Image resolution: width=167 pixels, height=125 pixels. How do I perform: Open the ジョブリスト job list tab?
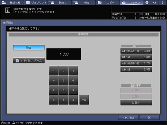click(36, 3)
